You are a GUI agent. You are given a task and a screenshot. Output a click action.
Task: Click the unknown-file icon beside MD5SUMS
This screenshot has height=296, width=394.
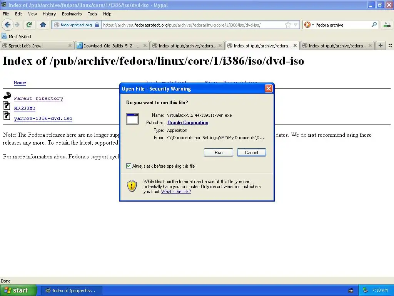pos(7,106)
